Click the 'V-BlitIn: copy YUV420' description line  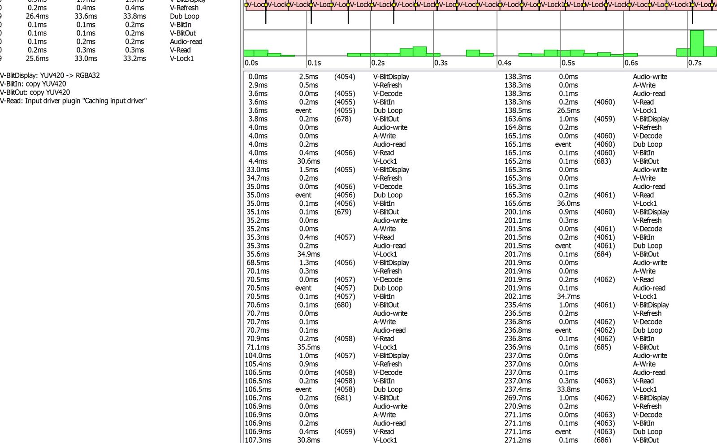(33, 84)
